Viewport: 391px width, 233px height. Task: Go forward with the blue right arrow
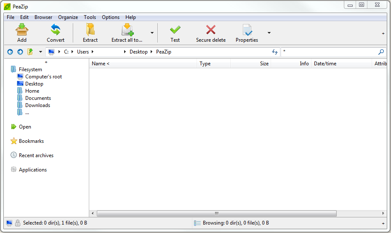pos(20,52)
